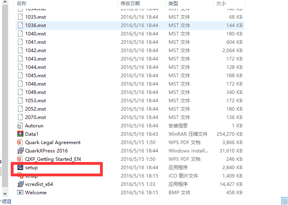The image size is (288, 205).
Task: Click the 14,427 KB size cell
Action: coord(231,184)
